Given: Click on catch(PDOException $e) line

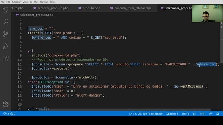Looking at the screenshot, I should (x=51, y=82).
